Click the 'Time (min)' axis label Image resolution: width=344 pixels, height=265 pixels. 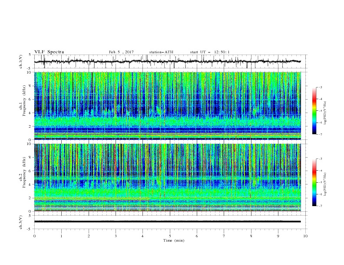tap(174, 240)
